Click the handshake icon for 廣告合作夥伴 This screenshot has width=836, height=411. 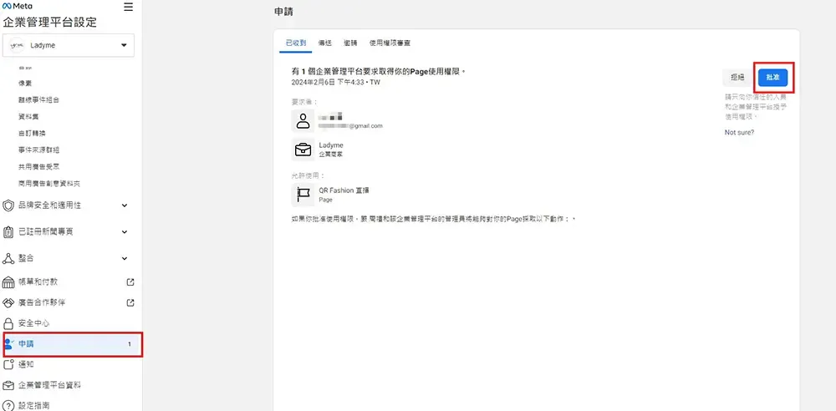tap(8, 302)
